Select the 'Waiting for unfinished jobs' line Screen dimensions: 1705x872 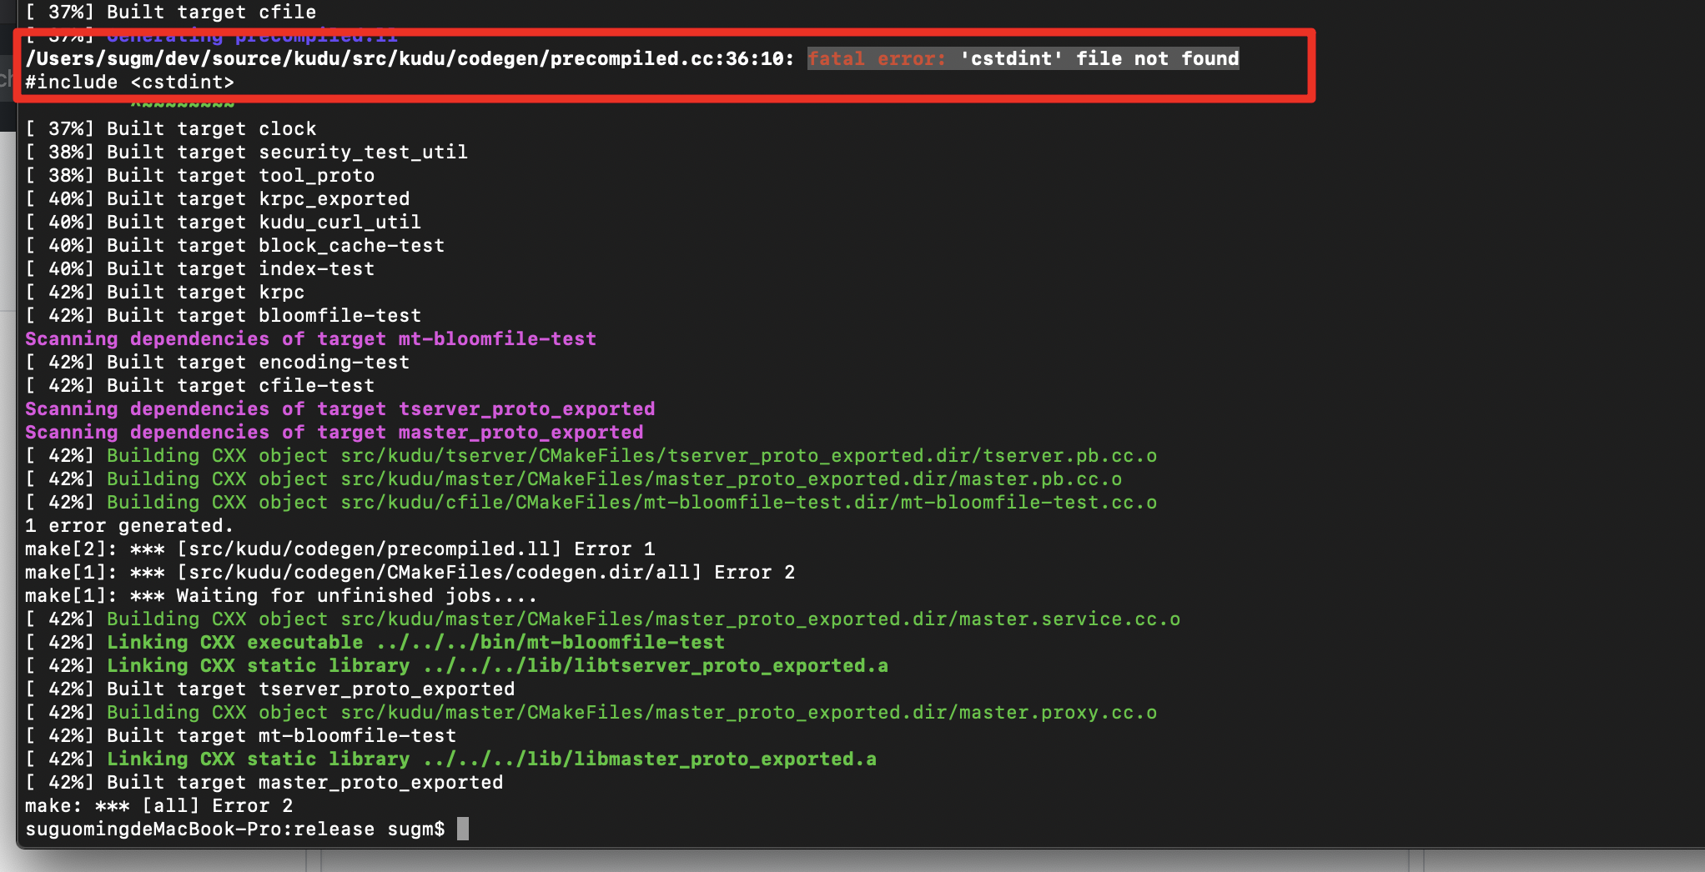tap(281, 595)
